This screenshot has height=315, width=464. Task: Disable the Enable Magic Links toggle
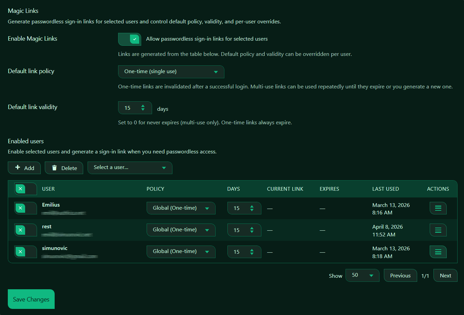coord(130,39)
